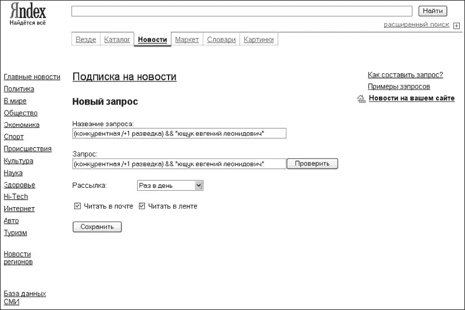Open the Наука news section
This screenshot has width=465, height=310.
pyautogui.click(x=13, y=173)
